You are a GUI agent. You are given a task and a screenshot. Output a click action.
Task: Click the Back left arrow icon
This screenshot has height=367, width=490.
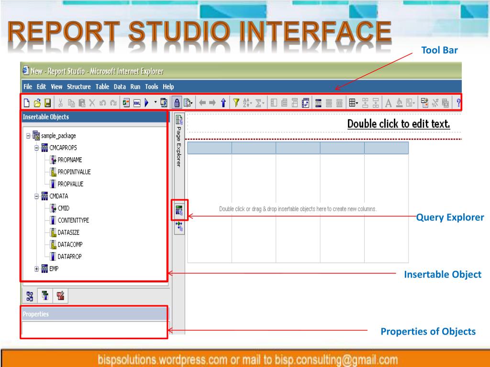pyautogui.click(x=202, y=102)
